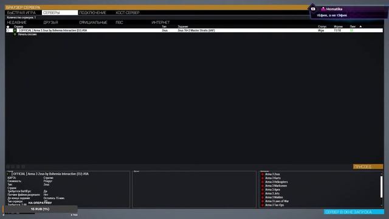Sort by the Сервер column header
This screenshot has width=389, height=219.
(18, 27)
